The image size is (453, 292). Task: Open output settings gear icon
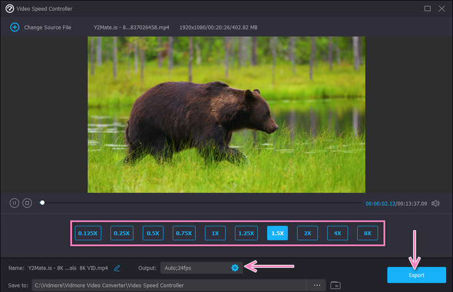click(235, 268)
